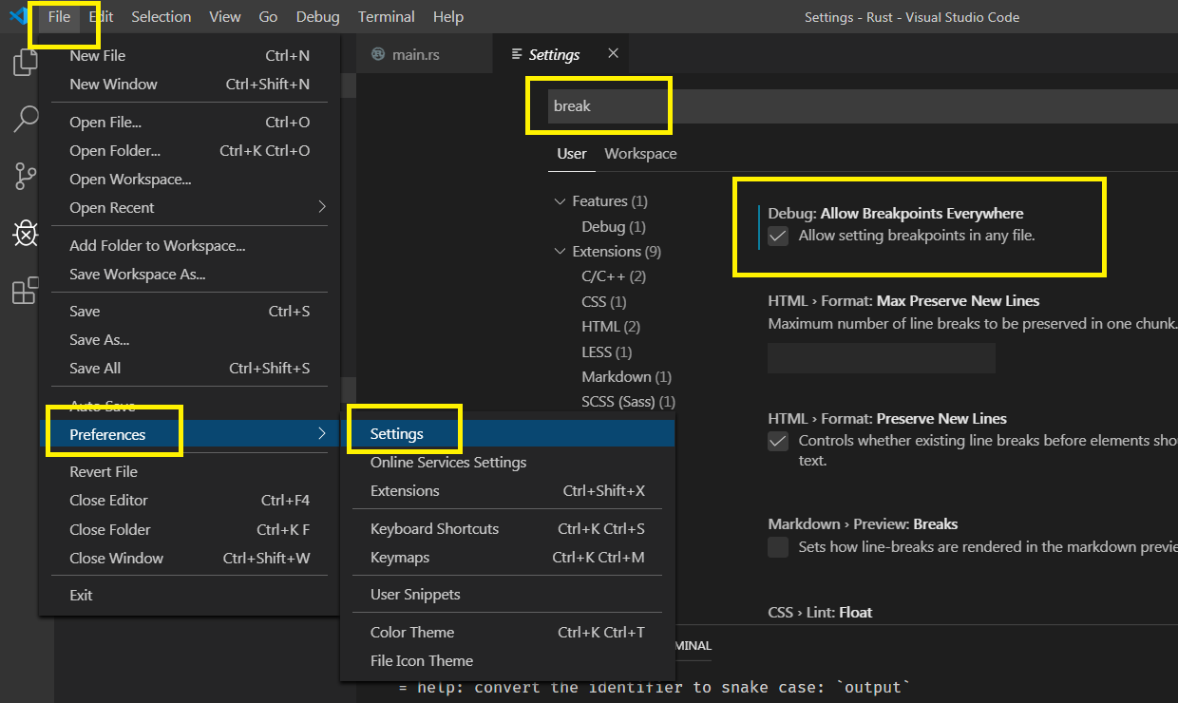Select the User settings tab
1178x703 pixels.
(x=572, y=154)
